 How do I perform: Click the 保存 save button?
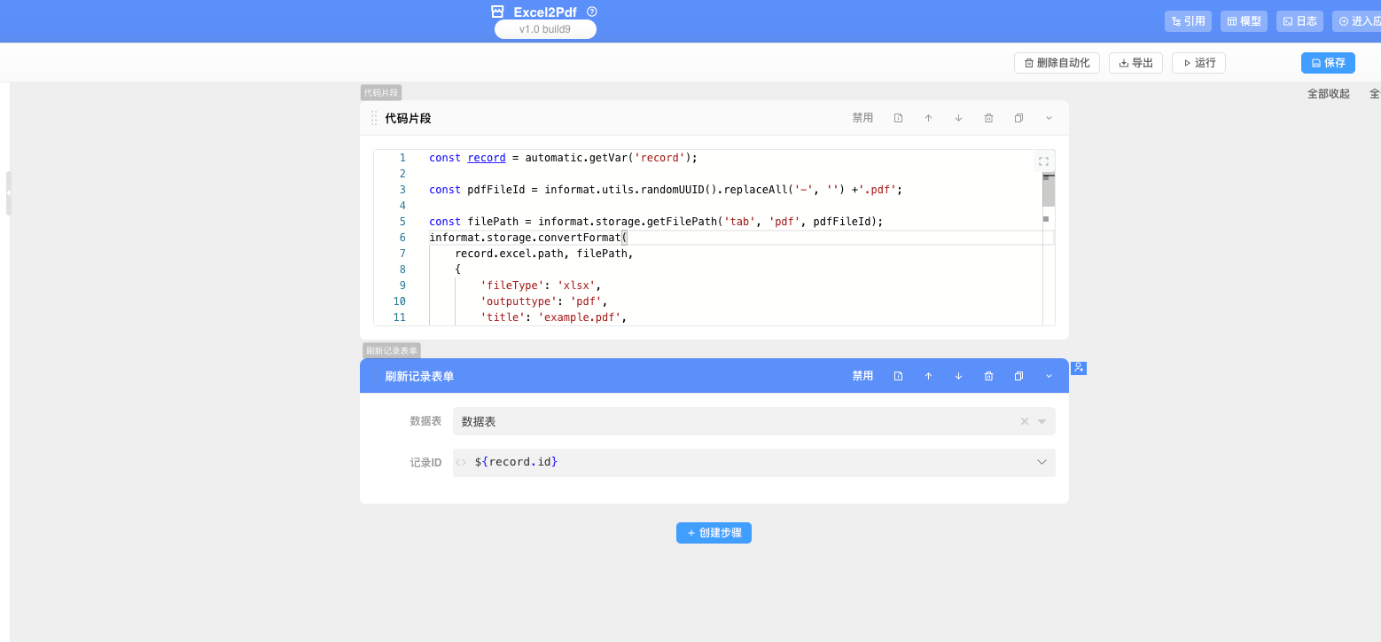click(1328, 63)
